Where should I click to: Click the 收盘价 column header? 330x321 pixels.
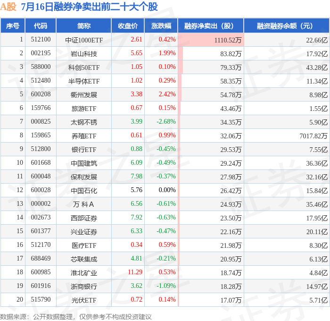coord(128,25)
